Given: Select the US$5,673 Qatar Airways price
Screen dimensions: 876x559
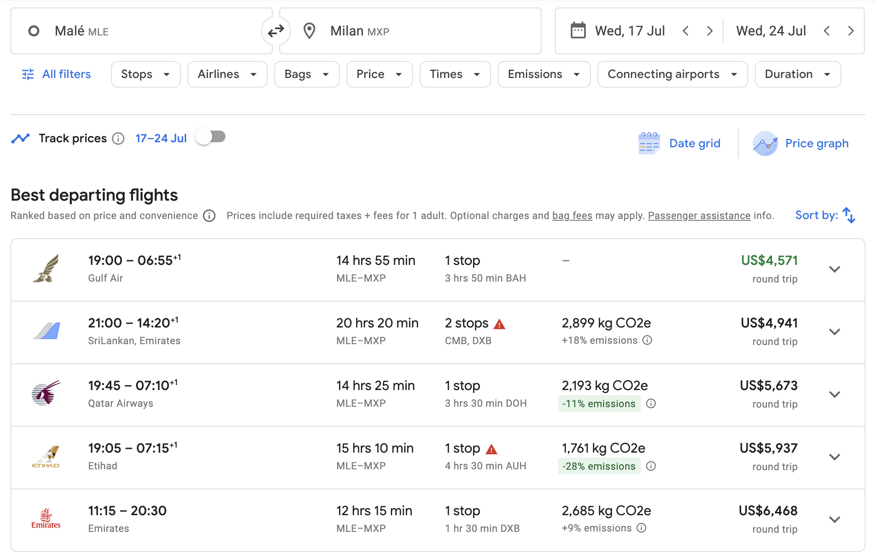Looking at the screenshot, I should (x=769, y=386).
